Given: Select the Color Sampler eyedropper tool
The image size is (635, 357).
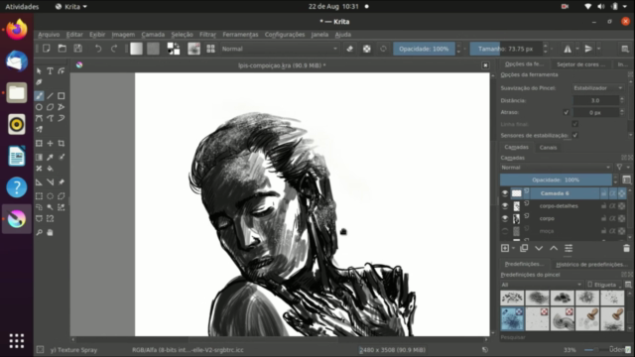Looking at the screenshot, I should [x=50, y=157].
